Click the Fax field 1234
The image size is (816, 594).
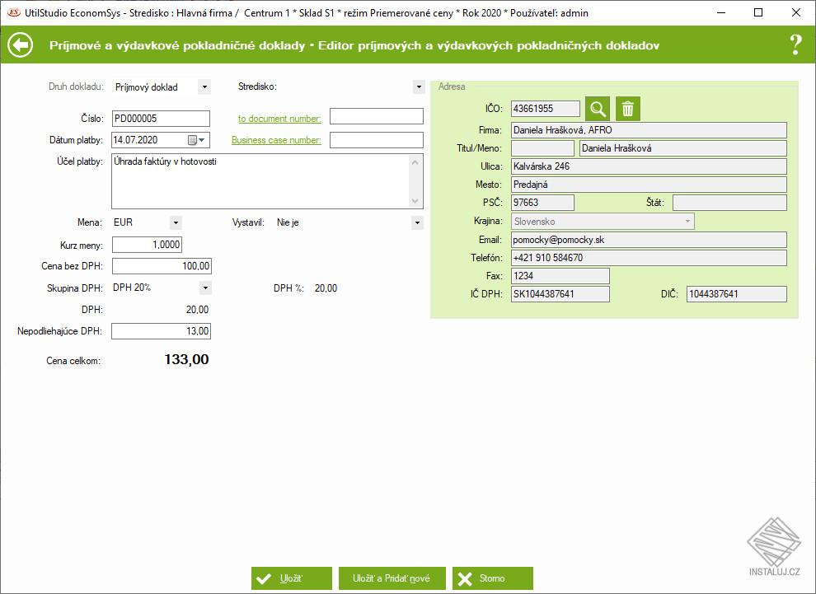click(x=560, y=276)
